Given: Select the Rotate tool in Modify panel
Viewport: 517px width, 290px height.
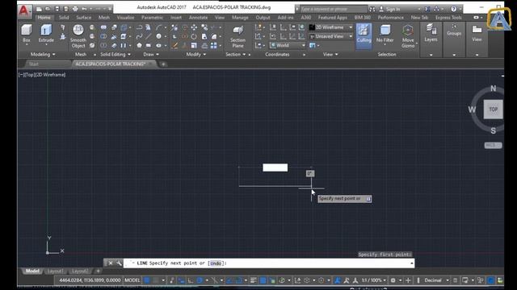Looking at the screenshot, I should pos(194,36).
